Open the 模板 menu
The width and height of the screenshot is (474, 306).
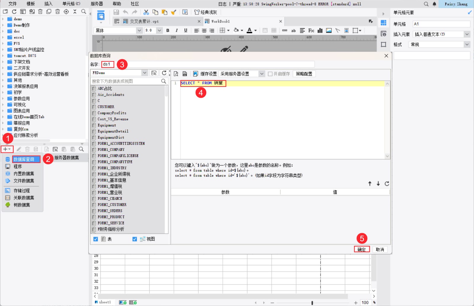pos(31,4)
